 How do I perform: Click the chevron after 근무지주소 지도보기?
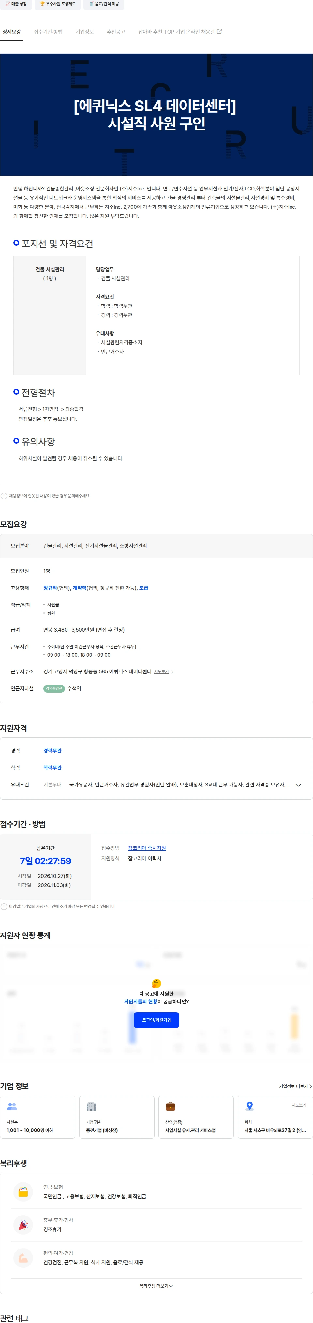[x=172, y=672]
